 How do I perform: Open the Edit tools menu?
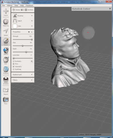coord(6,61)
